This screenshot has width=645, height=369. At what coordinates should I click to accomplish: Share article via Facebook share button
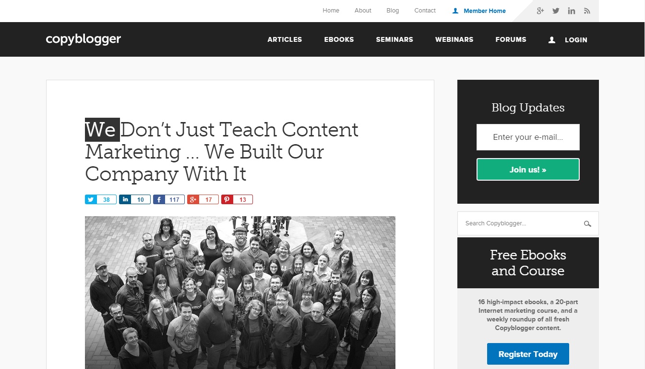[x=169, y=199]
